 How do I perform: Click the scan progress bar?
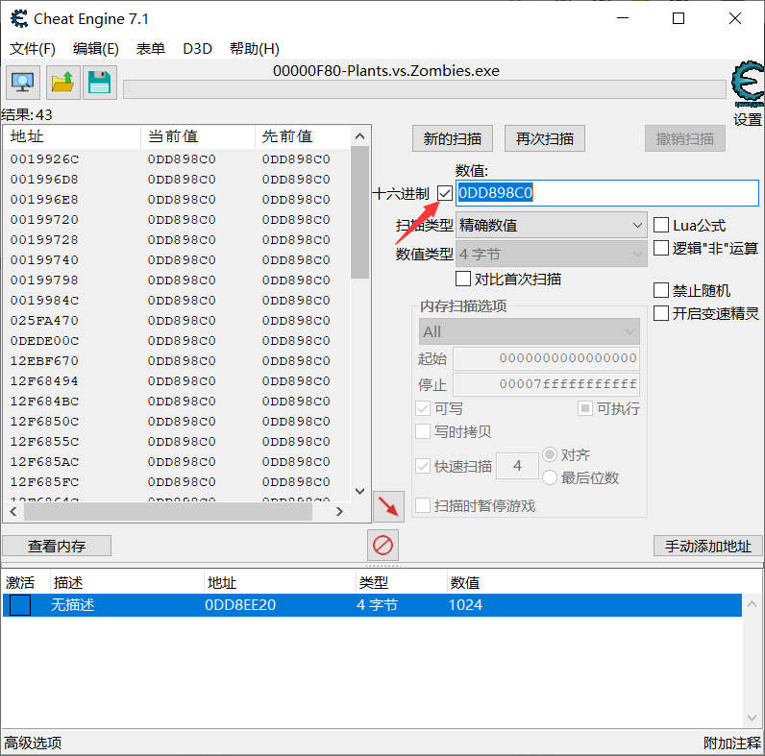[425, 89]
